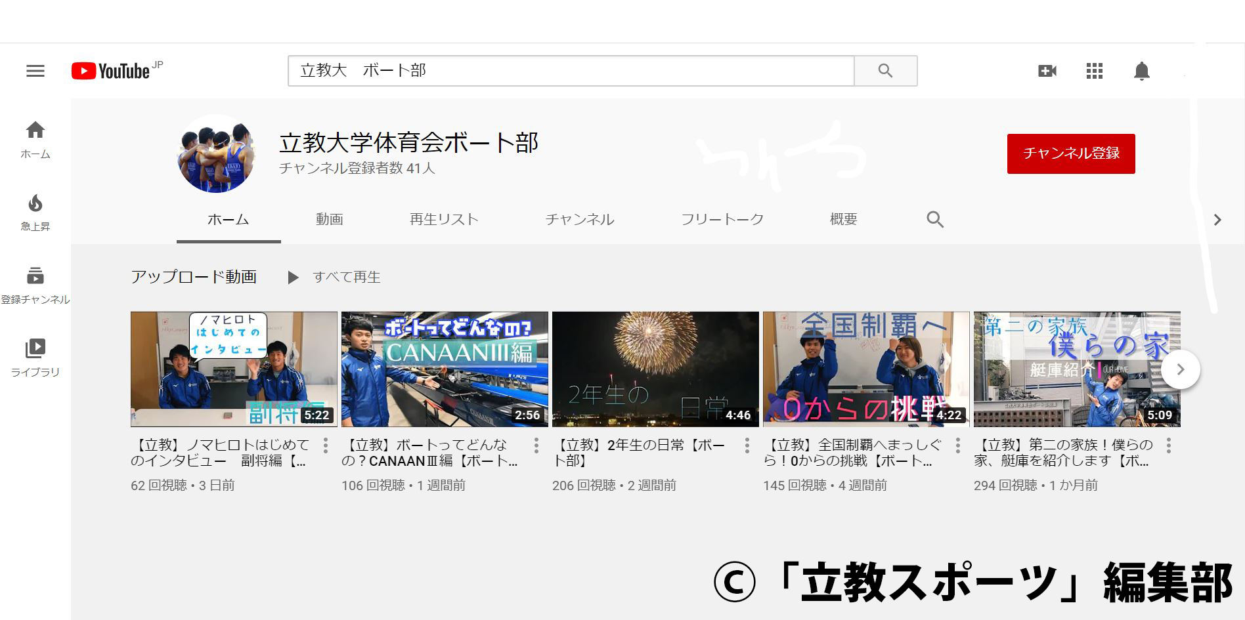Open options menu for ノマヒロト interview video
Viewport: 1245px width, 620px height.
pyautogui.click(x=325, y=446)
